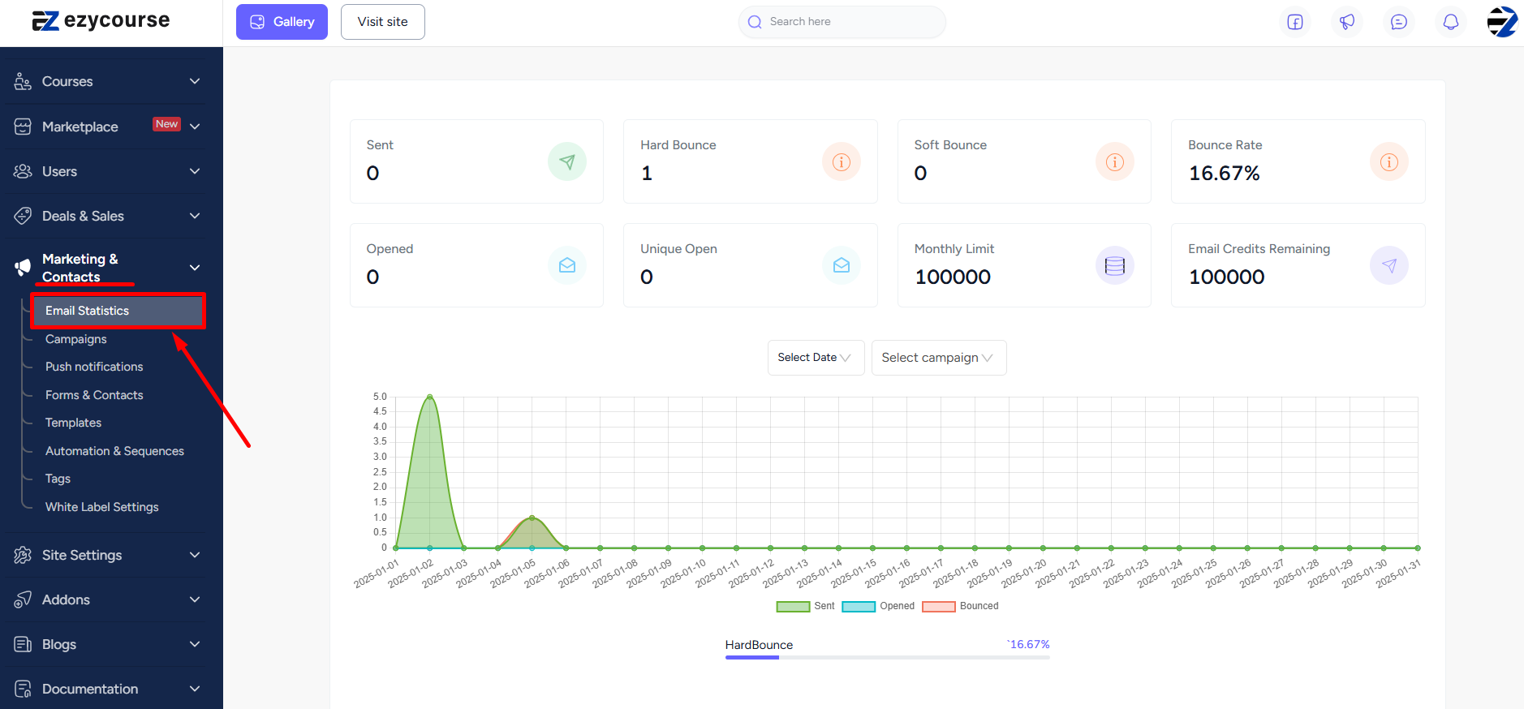Viewport: 1524px width, 709px height.
Task: Click the Email Credits Remaining icon
Action: coord(1389,265)
